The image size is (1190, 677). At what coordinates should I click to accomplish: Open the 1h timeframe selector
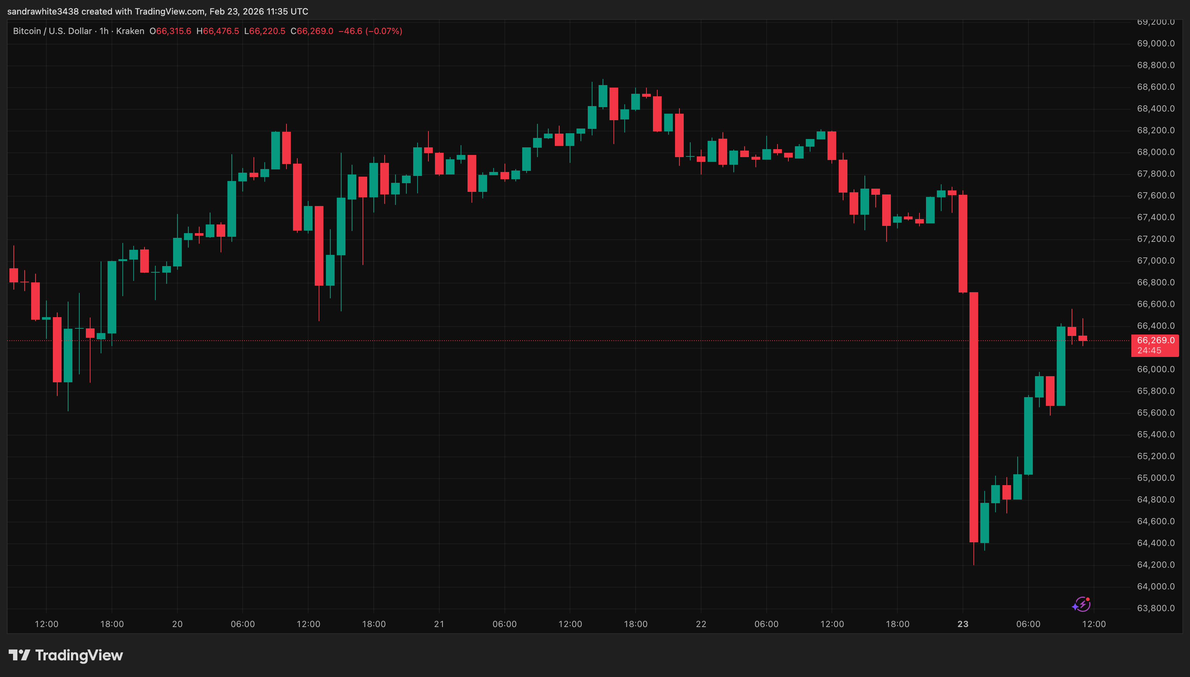click(105, 31)
